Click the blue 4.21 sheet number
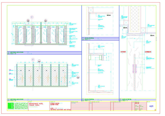165x116 pixels. (151, 106)
